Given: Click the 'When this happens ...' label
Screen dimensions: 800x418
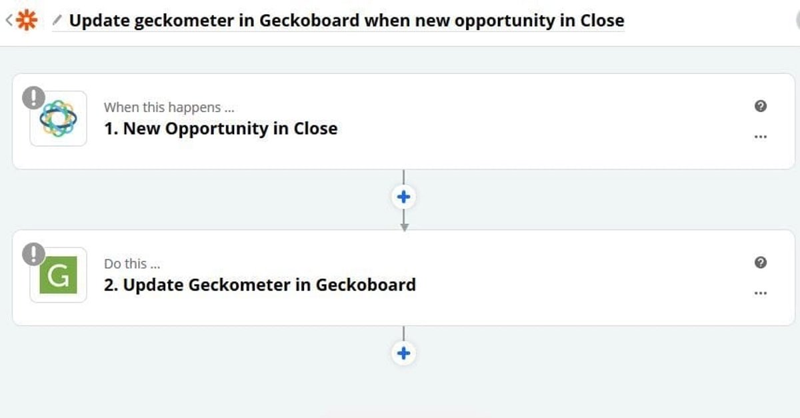Looking at the screenshot, I should tap(169, 107).
